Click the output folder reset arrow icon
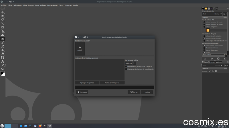 tap(134, 63)
